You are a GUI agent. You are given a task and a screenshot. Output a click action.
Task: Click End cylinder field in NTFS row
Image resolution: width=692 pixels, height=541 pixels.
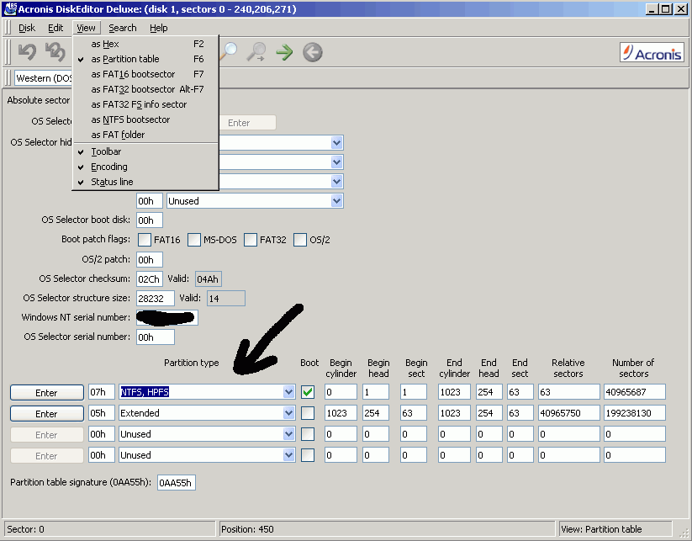(454, 392)
